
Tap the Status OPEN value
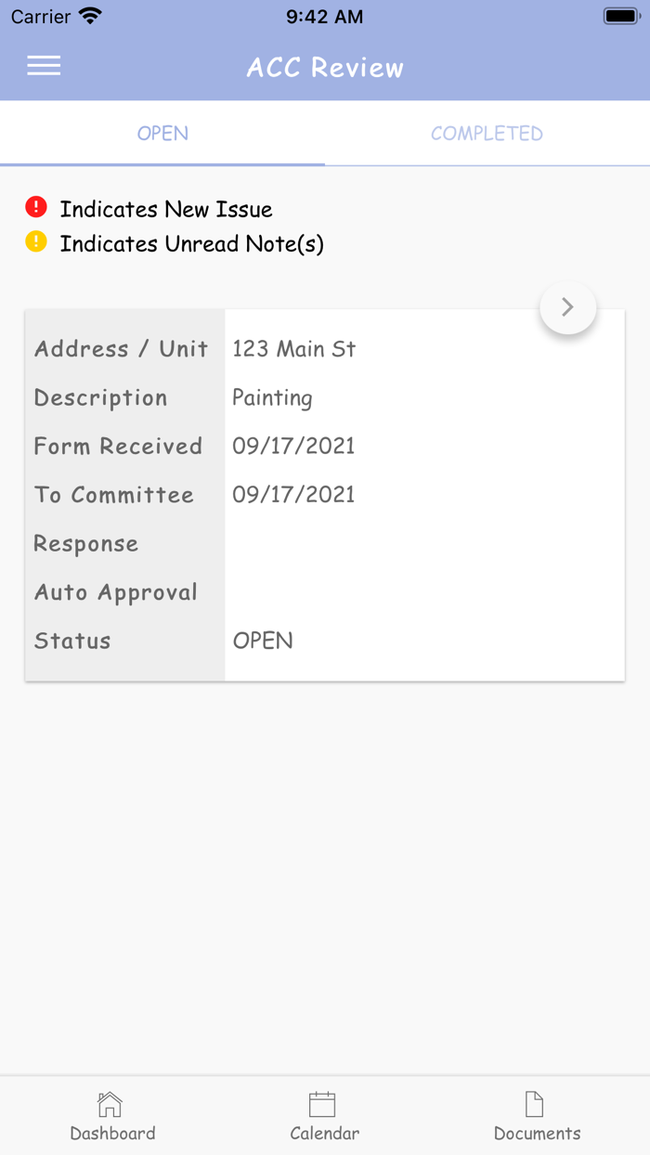point(263,640)
